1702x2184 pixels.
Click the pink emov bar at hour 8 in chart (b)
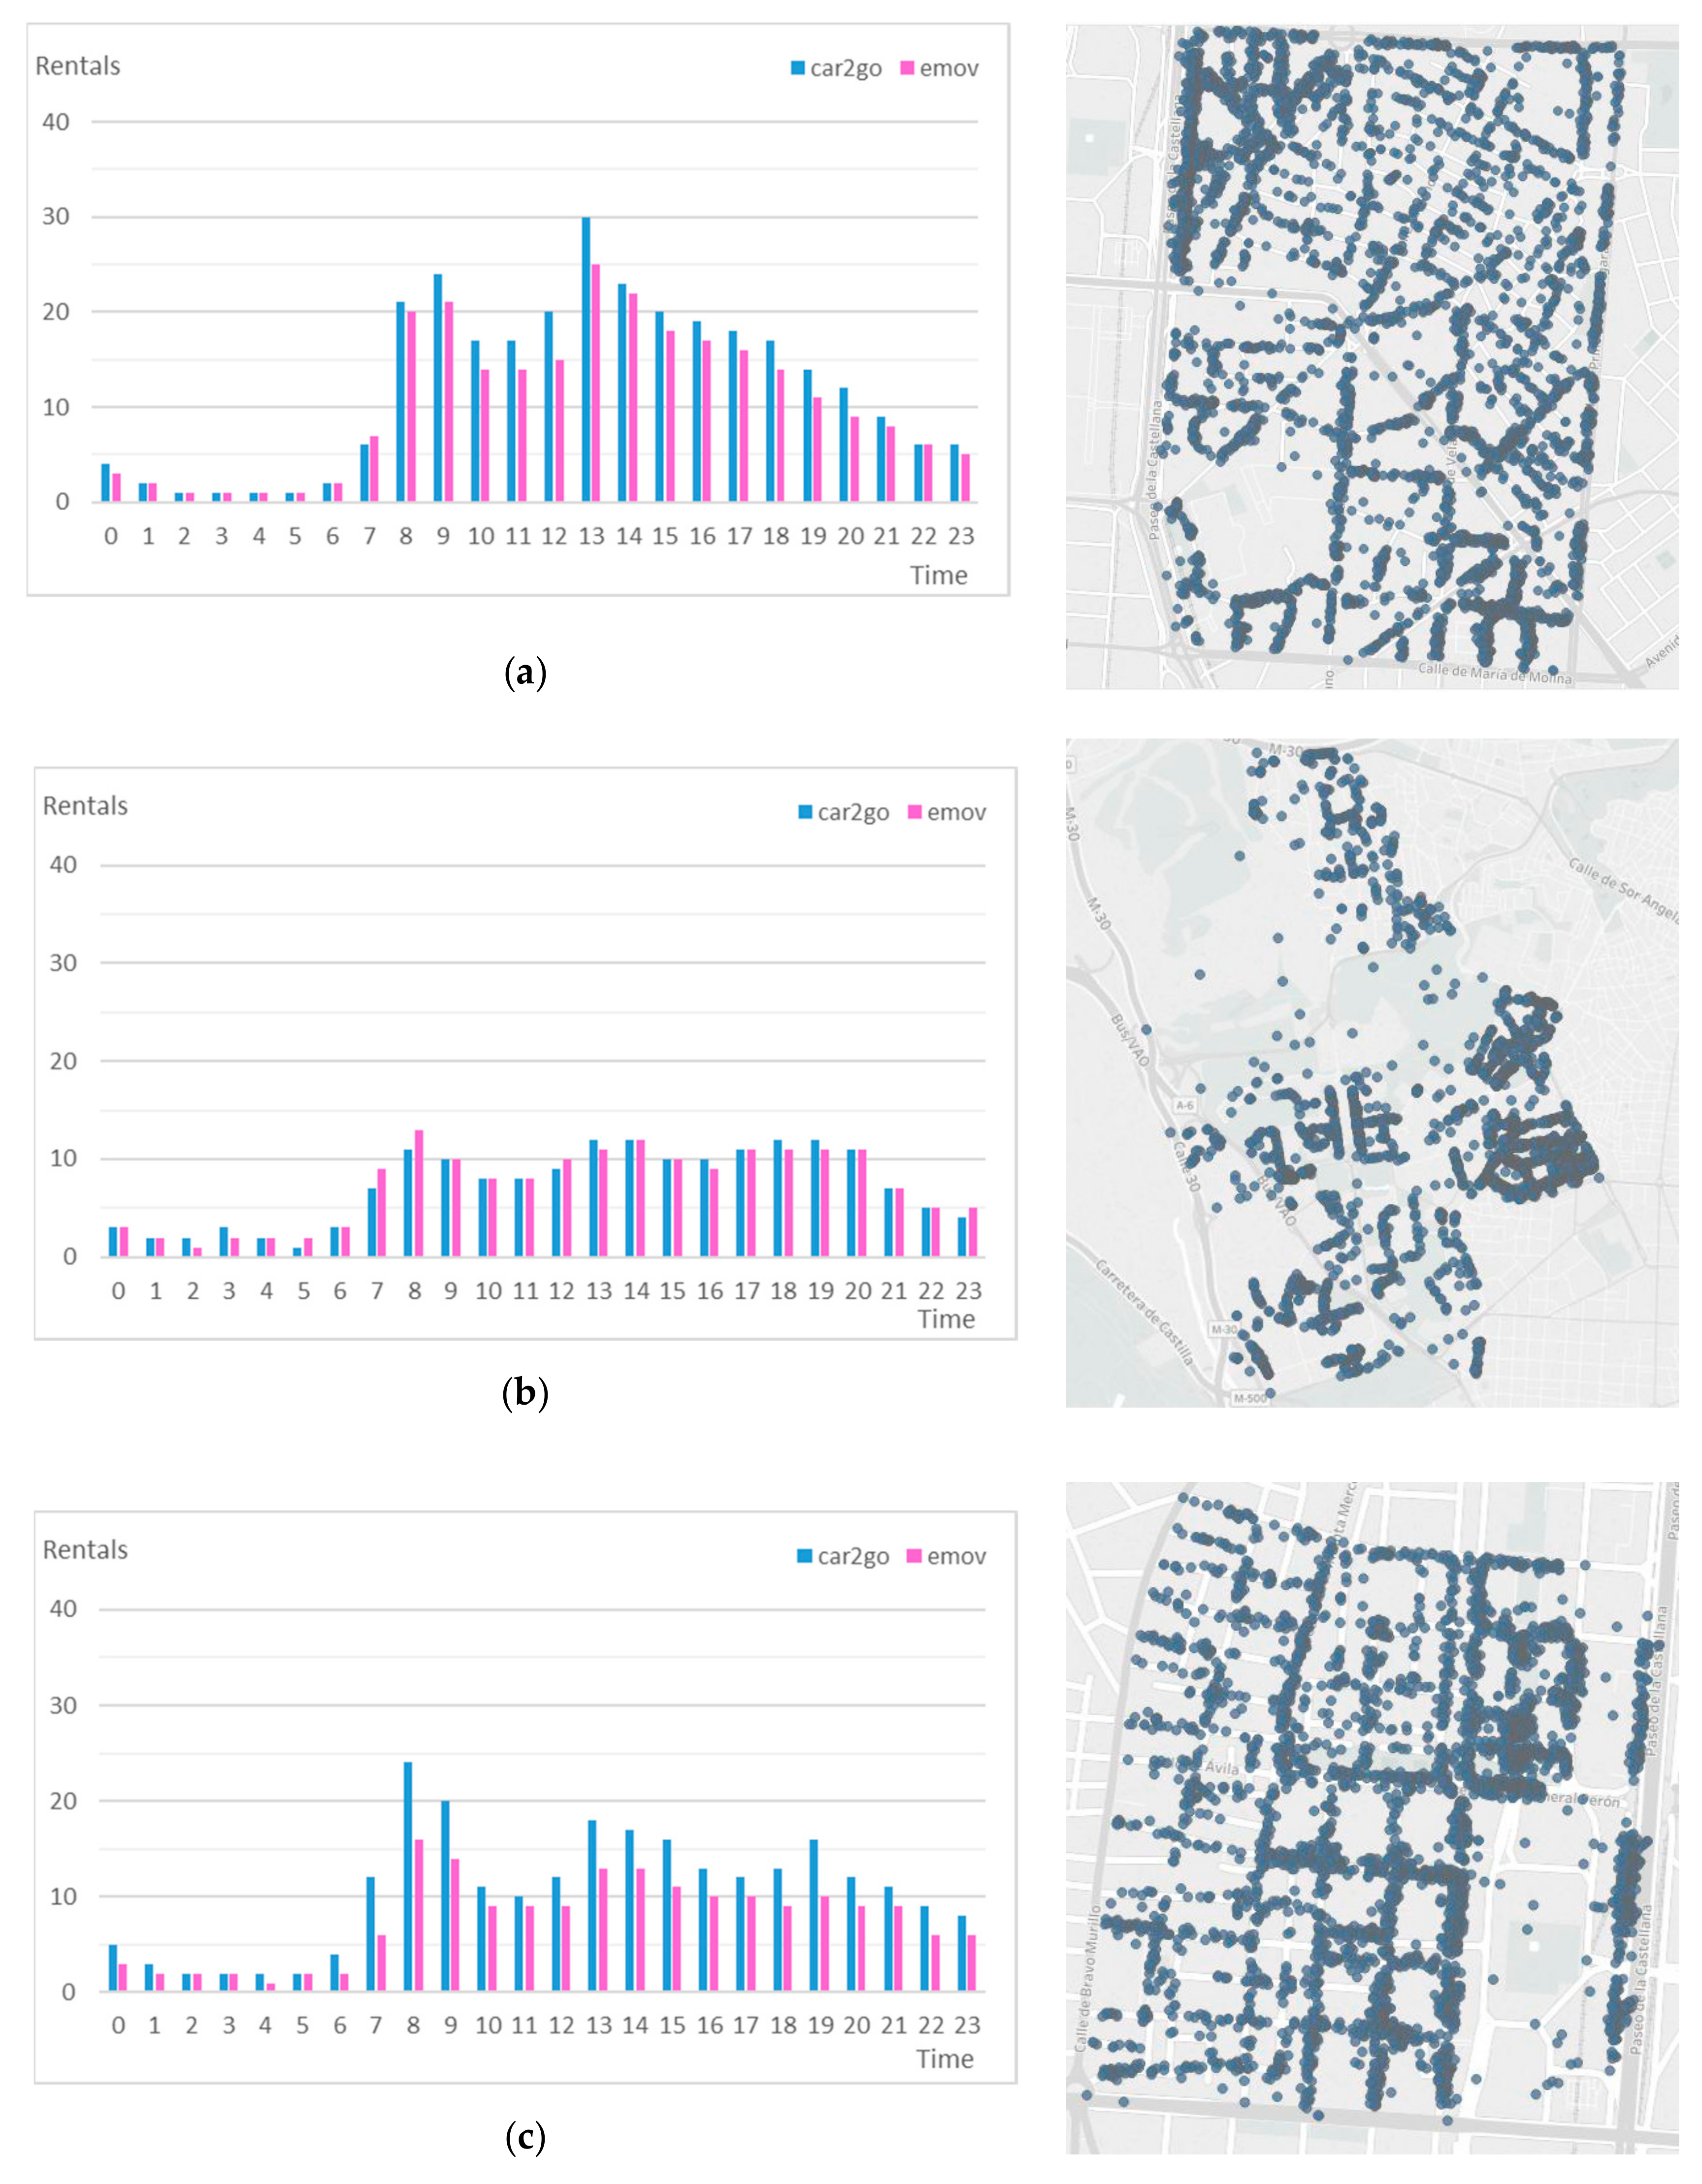[419, 1193]
